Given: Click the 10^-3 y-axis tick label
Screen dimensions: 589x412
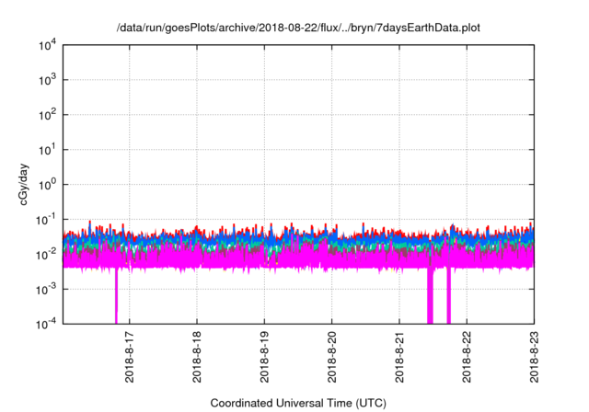Looking at the screenshot, I should (x=46, y=289).
